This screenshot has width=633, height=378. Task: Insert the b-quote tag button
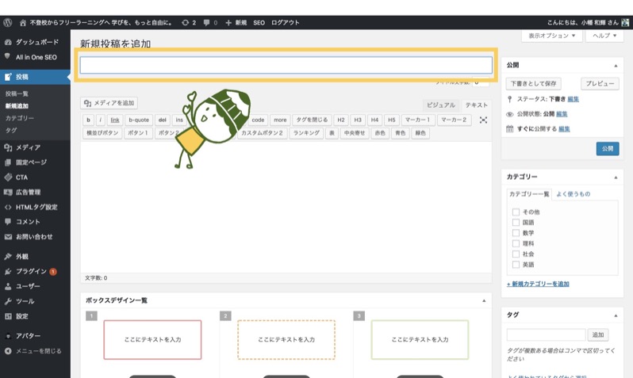pos(139,120)
